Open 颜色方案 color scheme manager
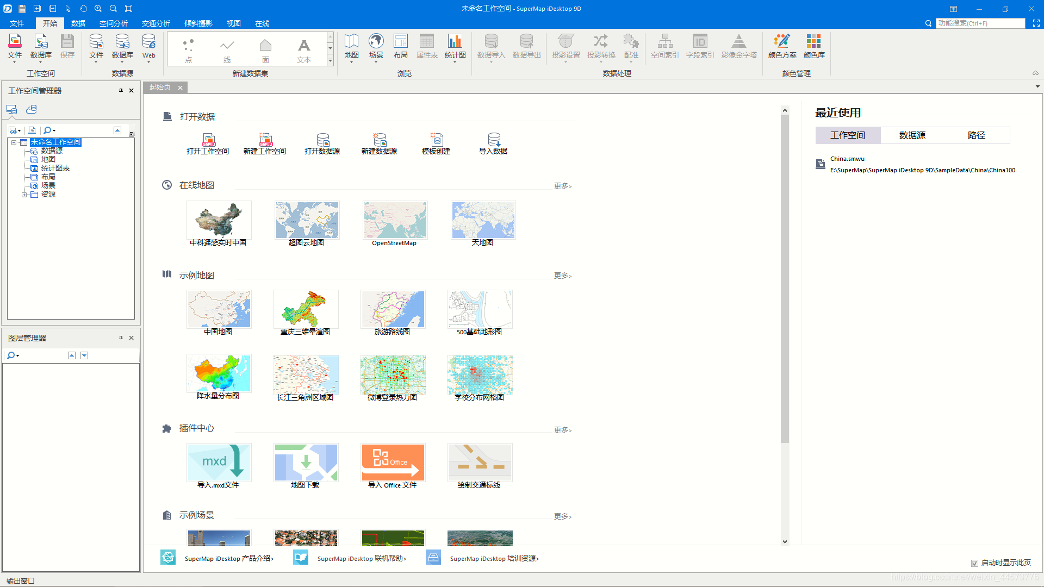Viewport: 1044px width, 587px height. pyautogui.click(x=782, y=46)
